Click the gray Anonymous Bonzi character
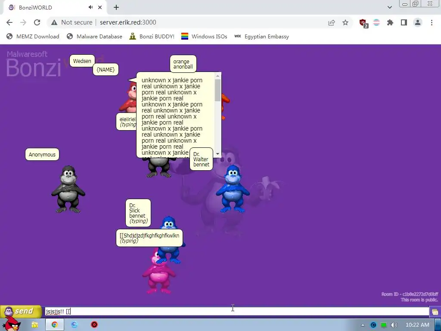Viewport: 441px width, 331px height. point(68,189)
